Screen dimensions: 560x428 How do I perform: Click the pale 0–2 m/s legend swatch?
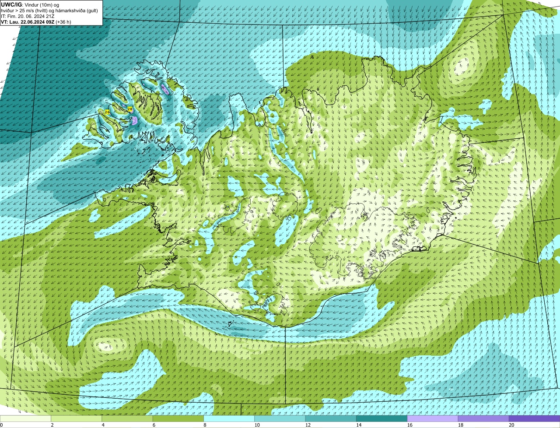point(25,418)
